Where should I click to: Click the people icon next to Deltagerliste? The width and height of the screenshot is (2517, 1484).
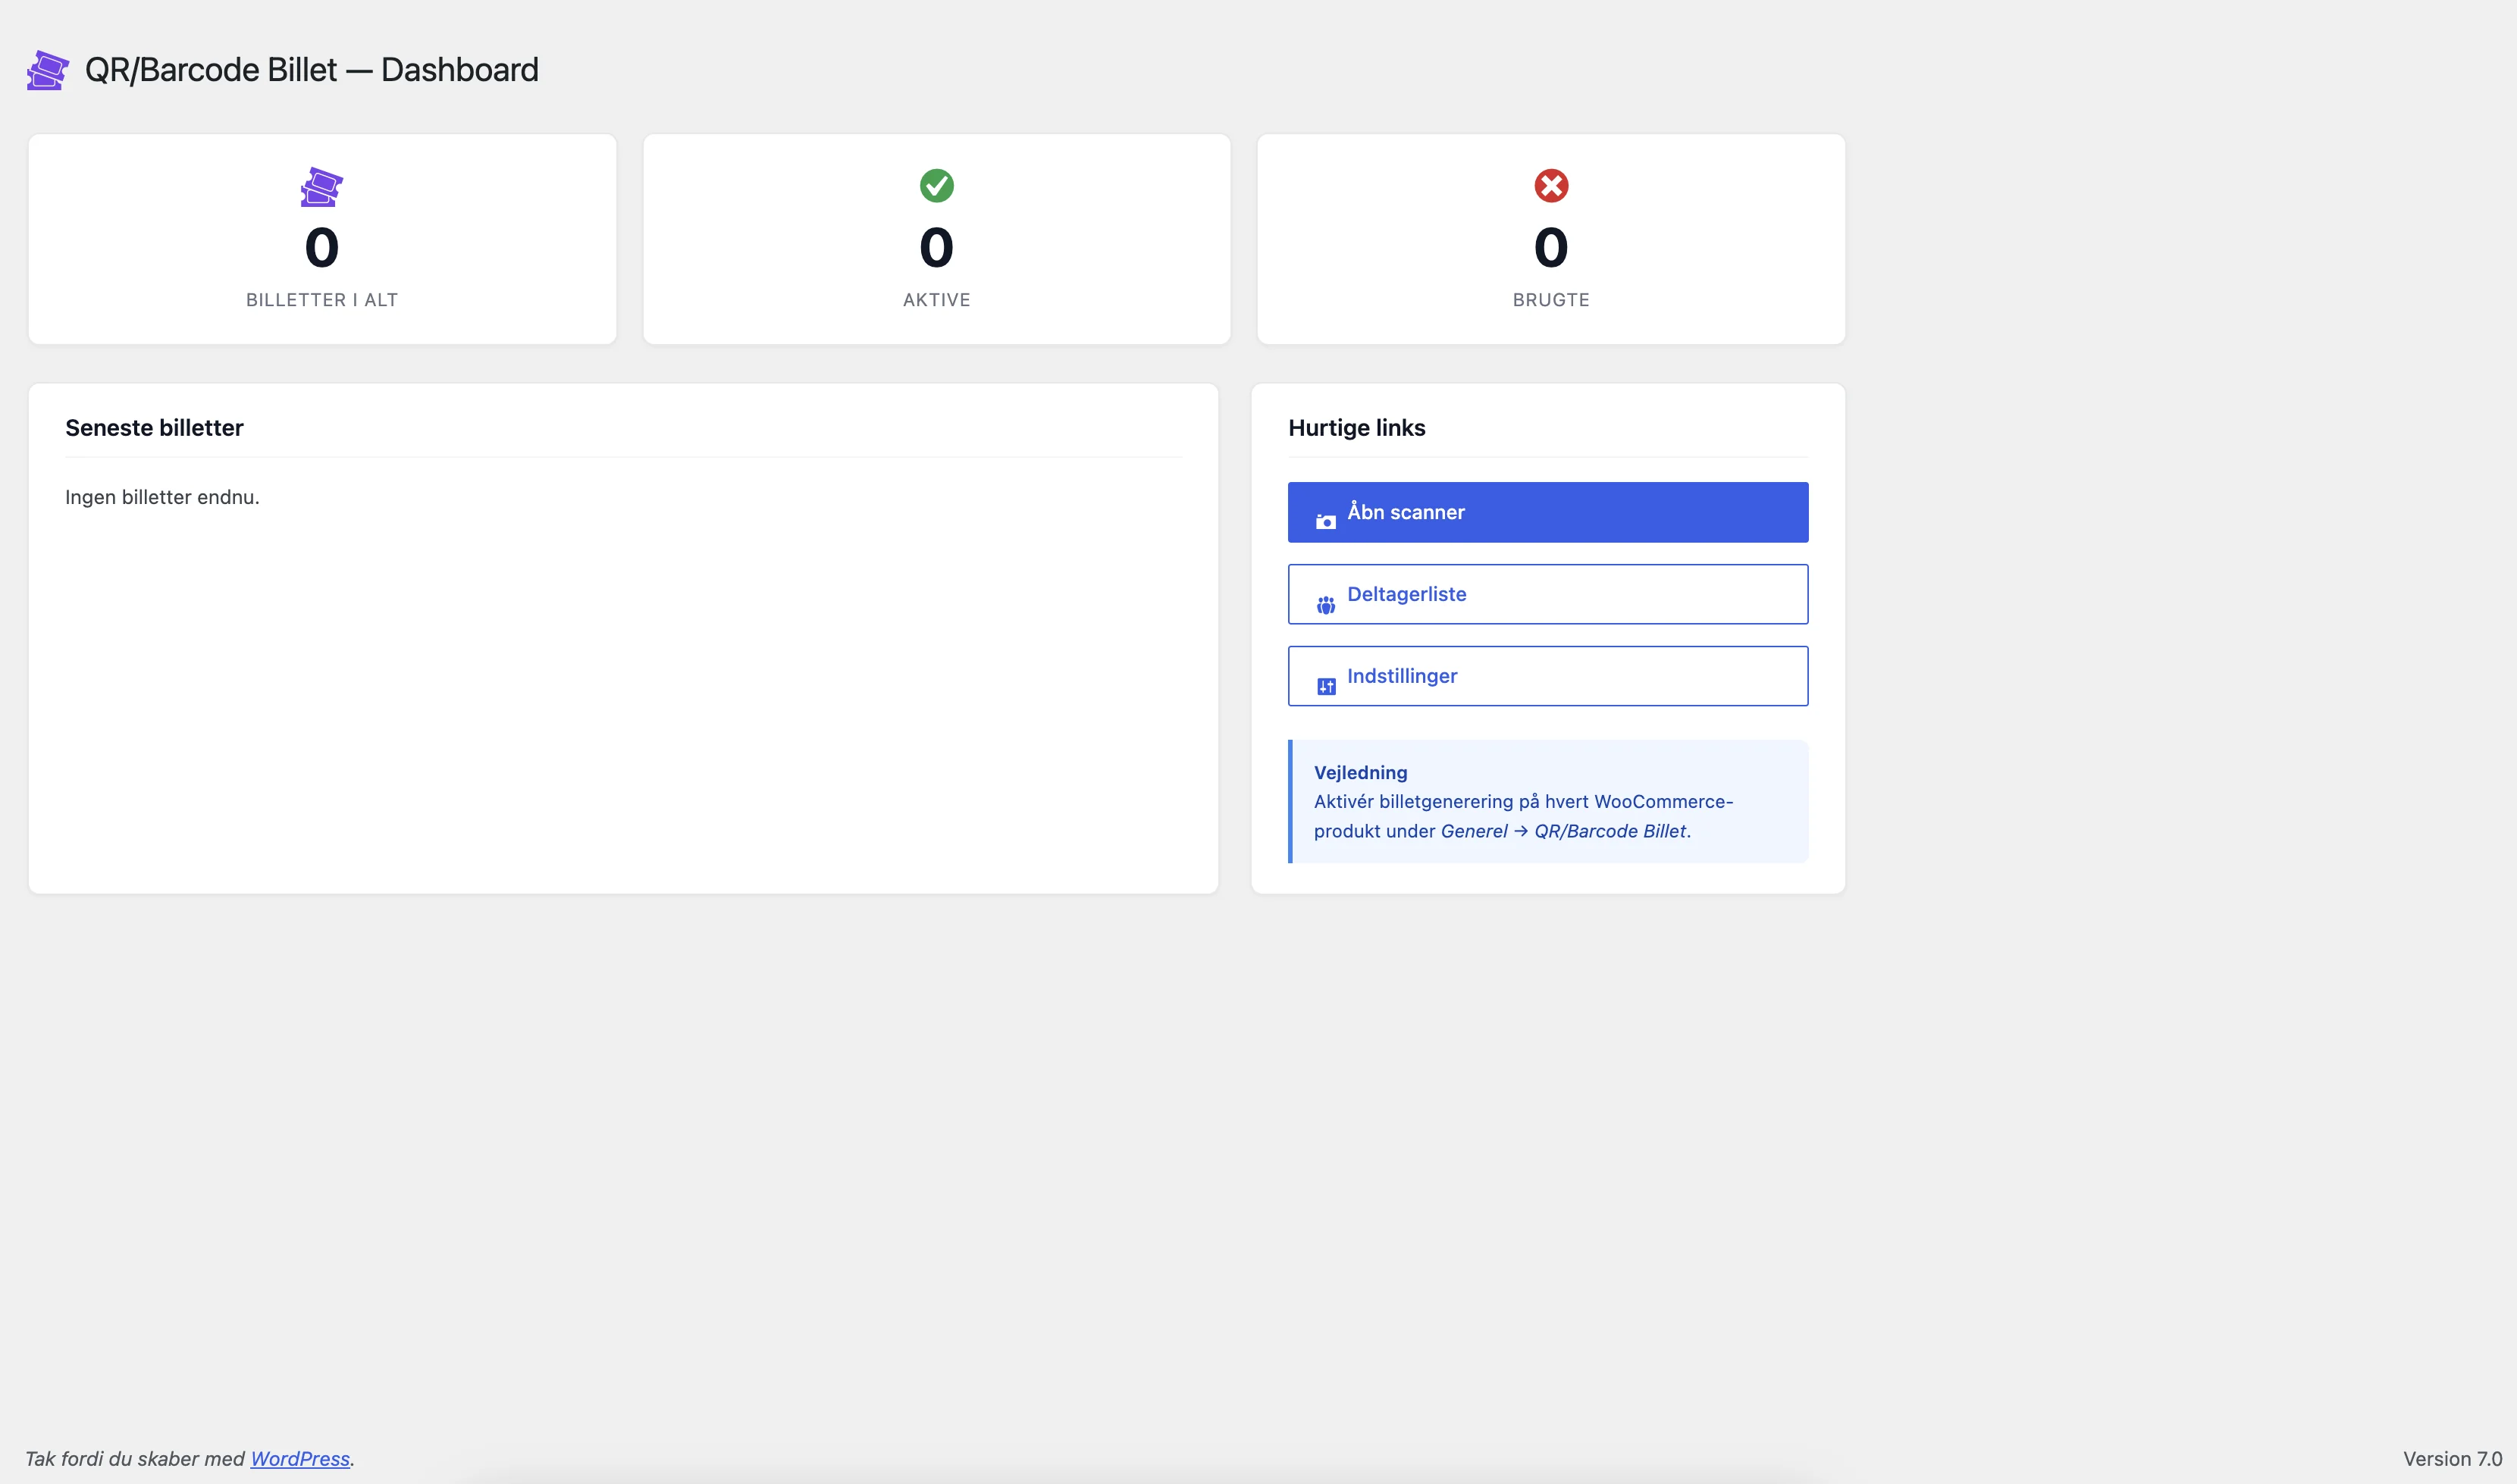tap(1325, 604)
